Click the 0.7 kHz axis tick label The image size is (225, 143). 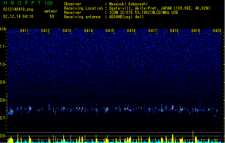click(3, 118)
